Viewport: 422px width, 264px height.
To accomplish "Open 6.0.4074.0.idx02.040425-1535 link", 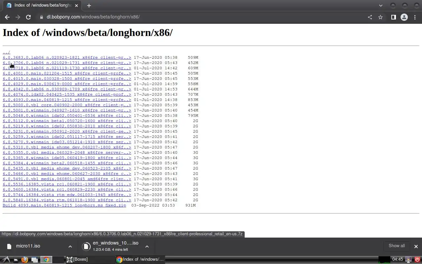I will tap(67, 94).
